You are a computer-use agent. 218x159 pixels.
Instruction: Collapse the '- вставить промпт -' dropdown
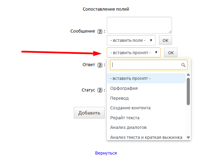click(134, 52)
